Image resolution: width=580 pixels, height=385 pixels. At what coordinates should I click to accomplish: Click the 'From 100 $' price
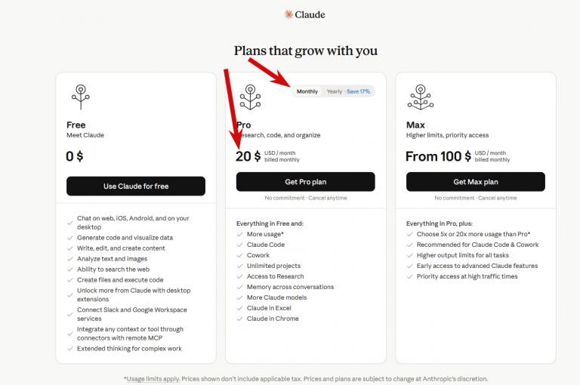point(438,156)
